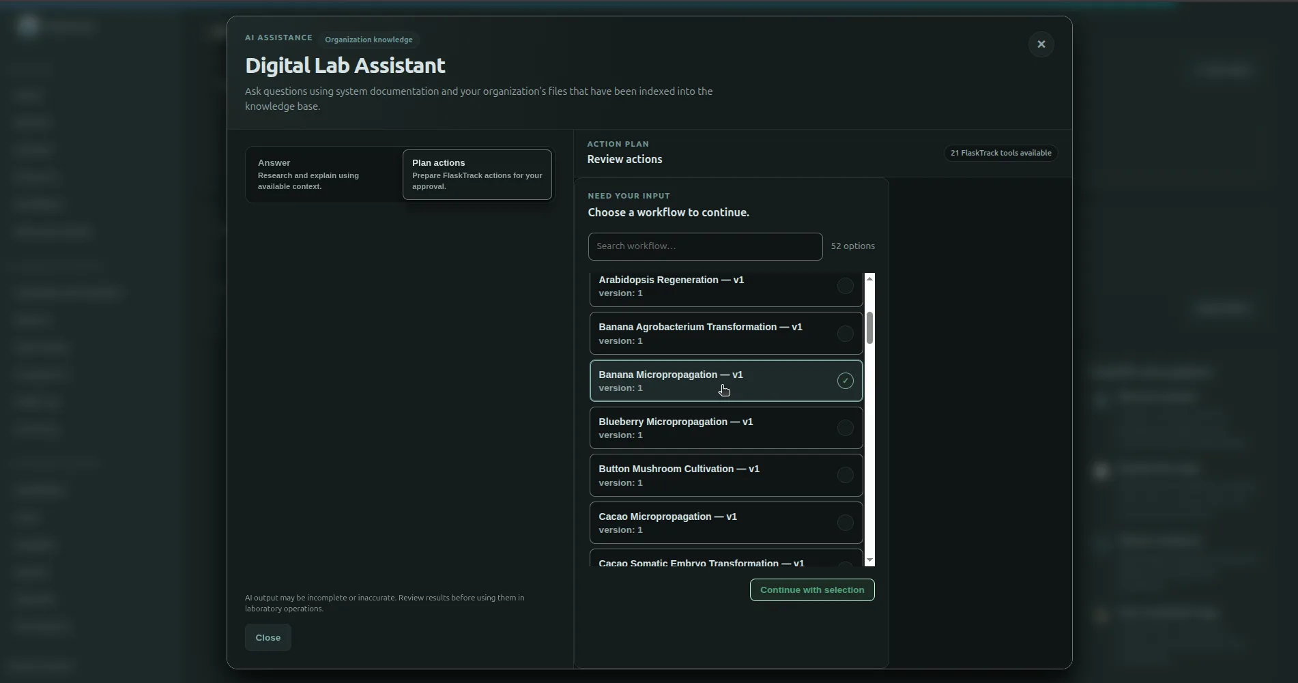The height and width of the screenshot is (683, 1298).
Task: Select the Arabidopsis Regeneration — v1 radio
Action: click(845, 286)
